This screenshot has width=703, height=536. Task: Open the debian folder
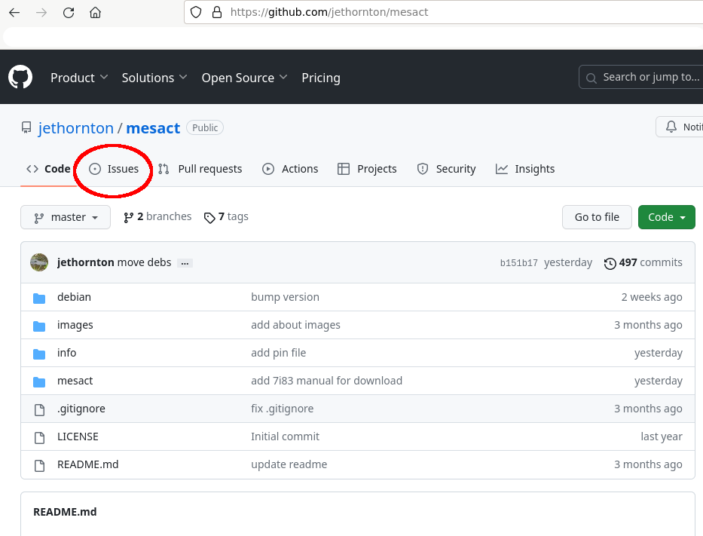click(74, 297)
